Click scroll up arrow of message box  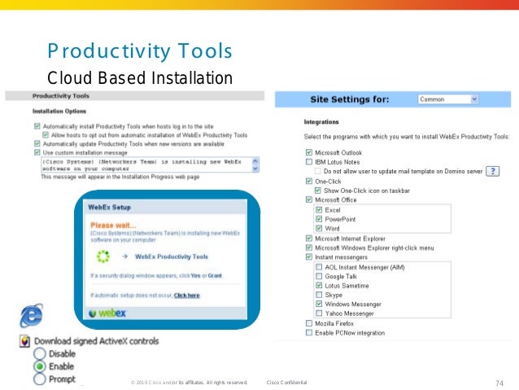point(255,161)
